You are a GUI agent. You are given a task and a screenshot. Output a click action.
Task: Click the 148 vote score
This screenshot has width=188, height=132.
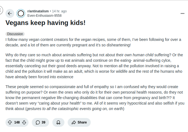[x=17, y=122]
